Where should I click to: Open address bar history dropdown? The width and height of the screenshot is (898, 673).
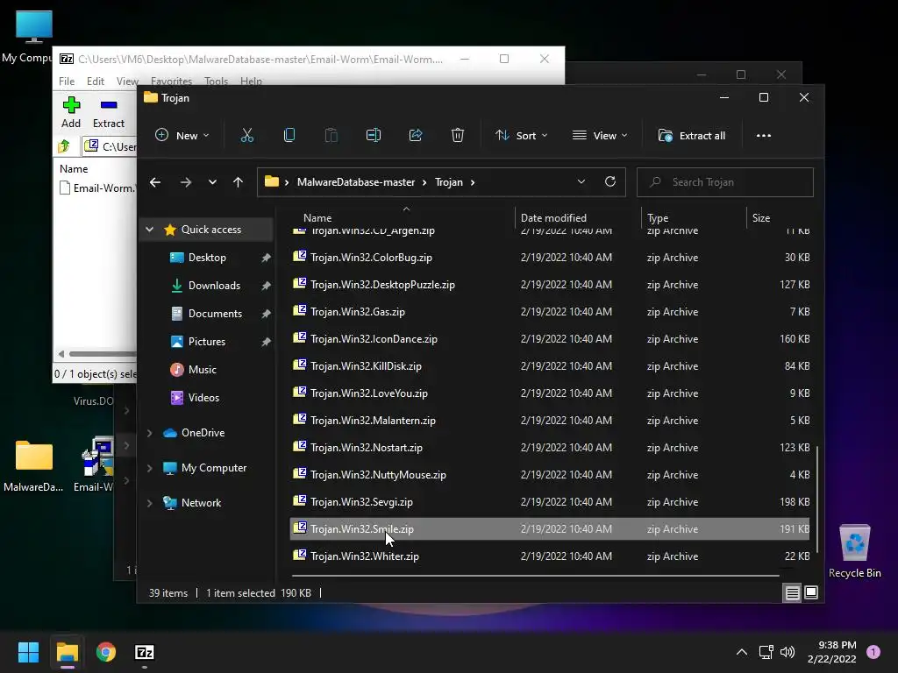(581, 182)
